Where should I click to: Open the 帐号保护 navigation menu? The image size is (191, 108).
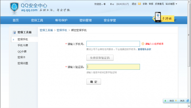pos(61,20)
